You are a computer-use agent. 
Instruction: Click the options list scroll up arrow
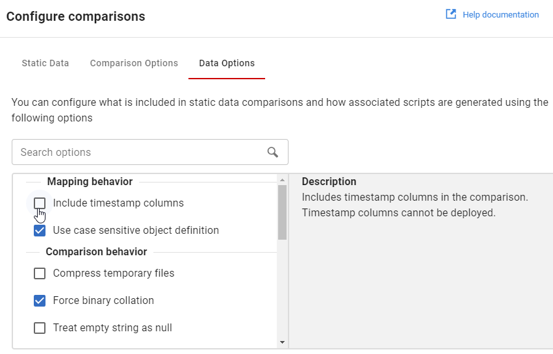(282, 180)
